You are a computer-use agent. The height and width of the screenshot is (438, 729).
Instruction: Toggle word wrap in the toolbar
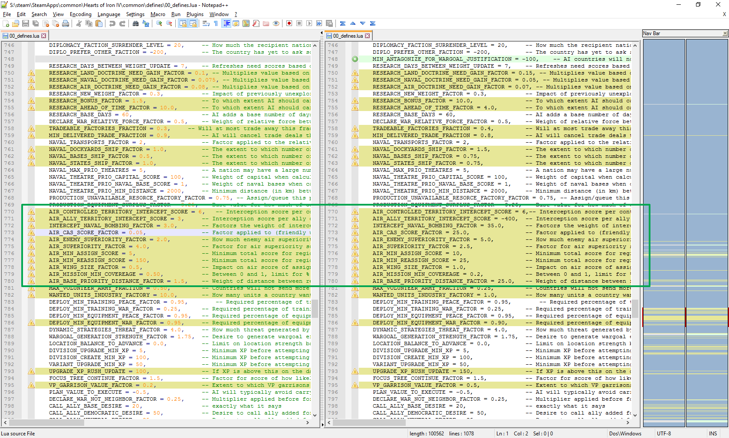[206, 23]
